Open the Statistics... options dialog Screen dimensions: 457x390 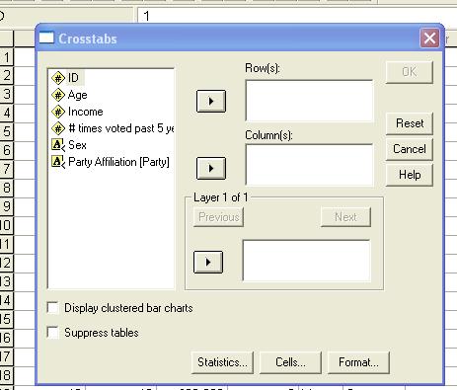click(222, 362)
